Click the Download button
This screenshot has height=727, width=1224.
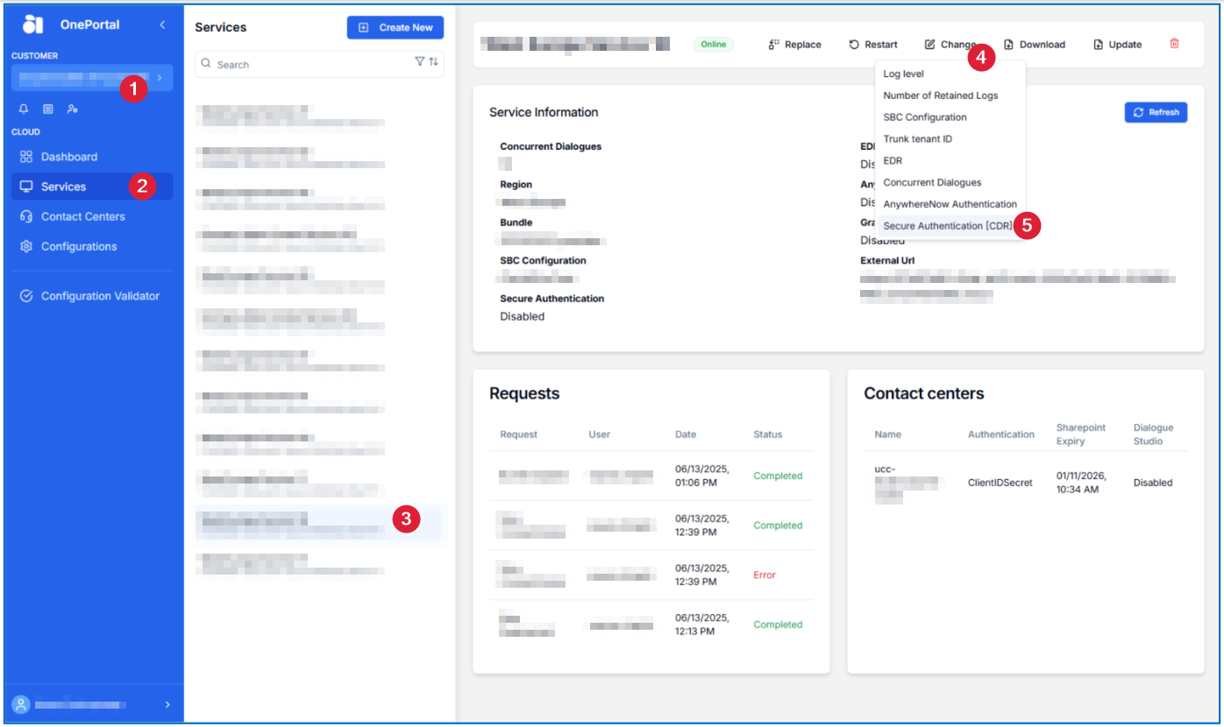pyautogui.click(x=1035, y=45)
